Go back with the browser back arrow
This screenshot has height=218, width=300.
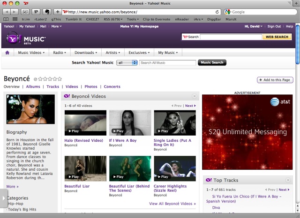tap(7, 12)
